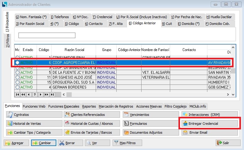Click the Código Anterior search input field
Image resolution: width=244 pixels, height=150 pixels.
point(47,35)
